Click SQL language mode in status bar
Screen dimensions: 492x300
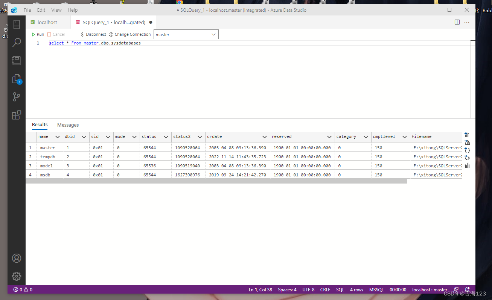(340, 290)
